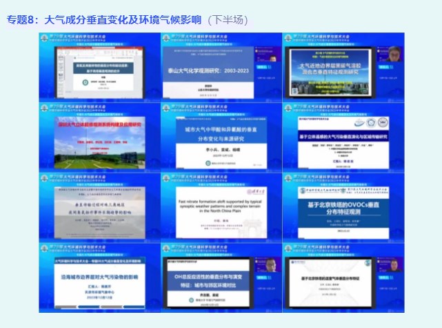Open the 大气近地边界层黑碳气溶胶 slide thumbnail
The height and width of the screenshot is (328, 442).
(x=341, y=67)
